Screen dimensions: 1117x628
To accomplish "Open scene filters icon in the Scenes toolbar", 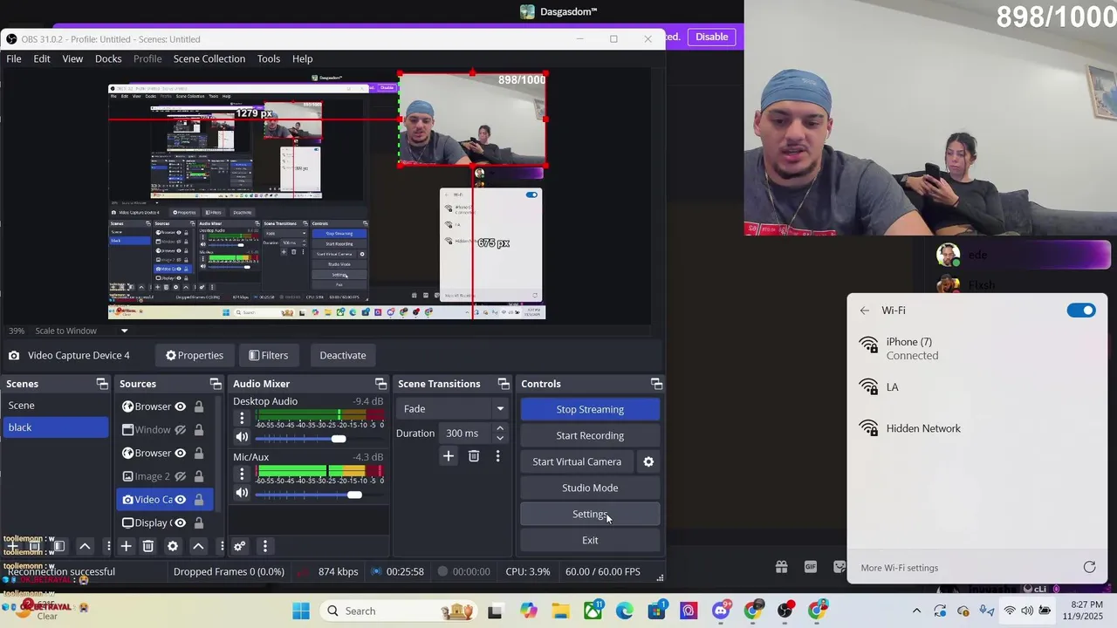I will [58, 546].
